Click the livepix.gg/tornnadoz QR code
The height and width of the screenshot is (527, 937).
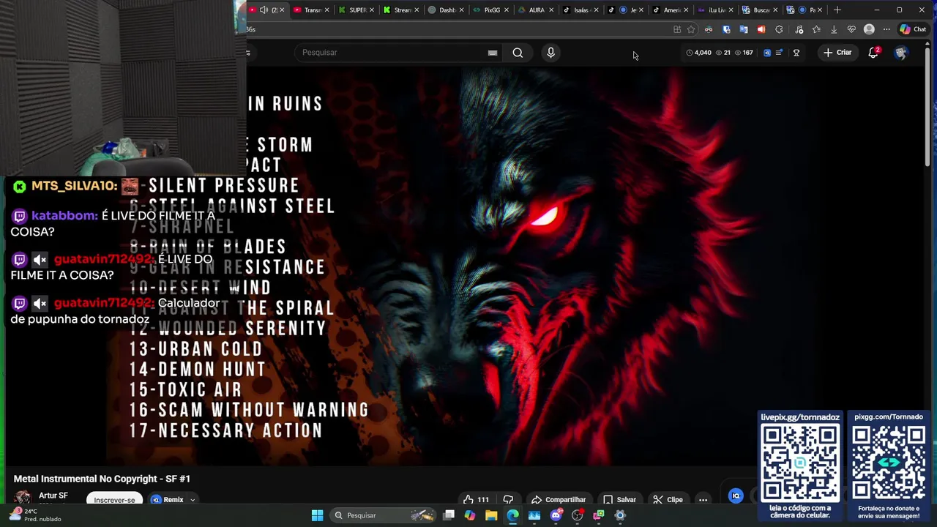point(800,463)
